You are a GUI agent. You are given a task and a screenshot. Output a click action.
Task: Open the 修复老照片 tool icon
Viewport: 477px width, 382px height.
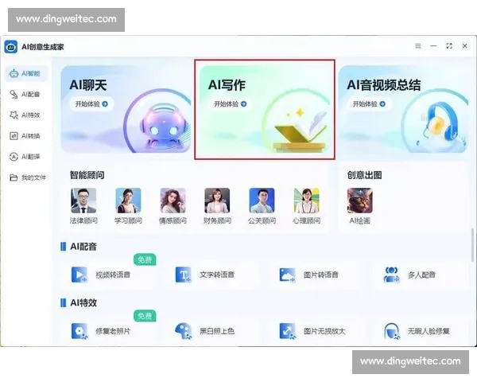(79, 331)
